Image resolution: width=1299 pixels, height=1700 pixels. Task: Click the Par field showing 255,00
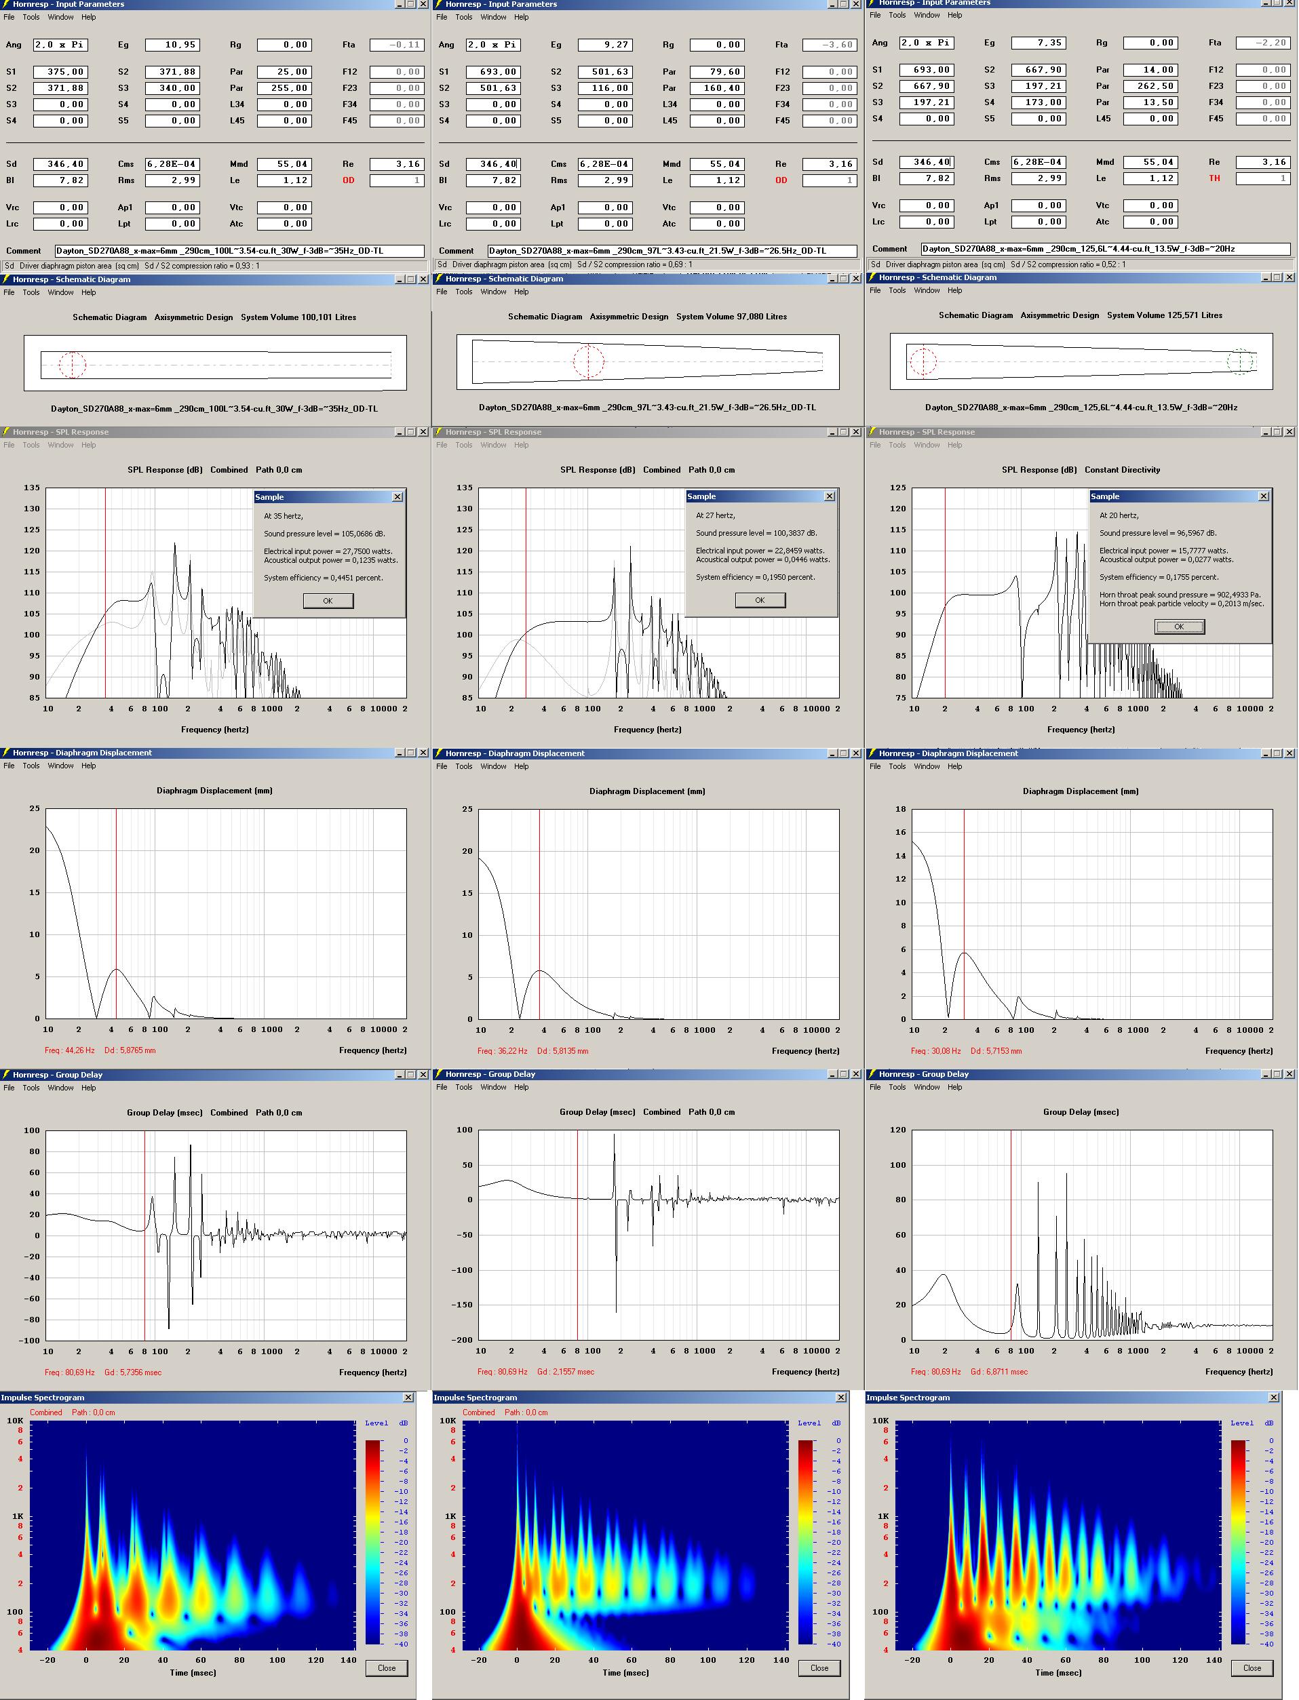point(286,88)
